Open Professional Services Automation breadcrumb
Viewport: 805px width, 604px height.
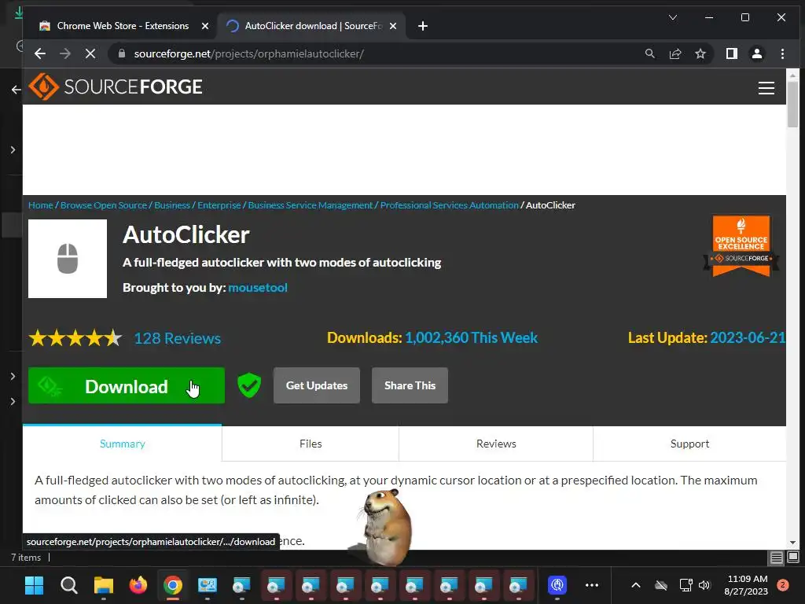[x=449, y=205]
